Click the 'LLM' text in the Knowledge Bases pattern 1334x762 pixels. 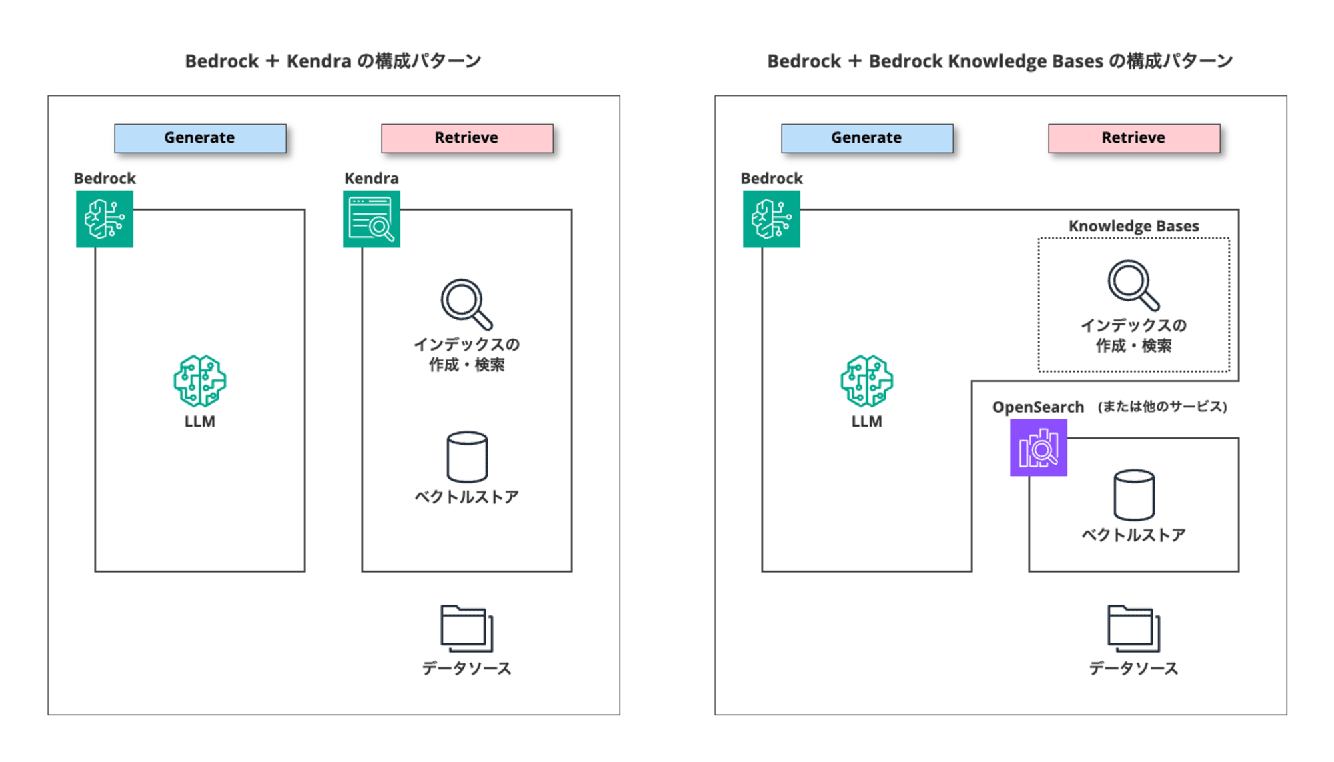pos(867,421)
